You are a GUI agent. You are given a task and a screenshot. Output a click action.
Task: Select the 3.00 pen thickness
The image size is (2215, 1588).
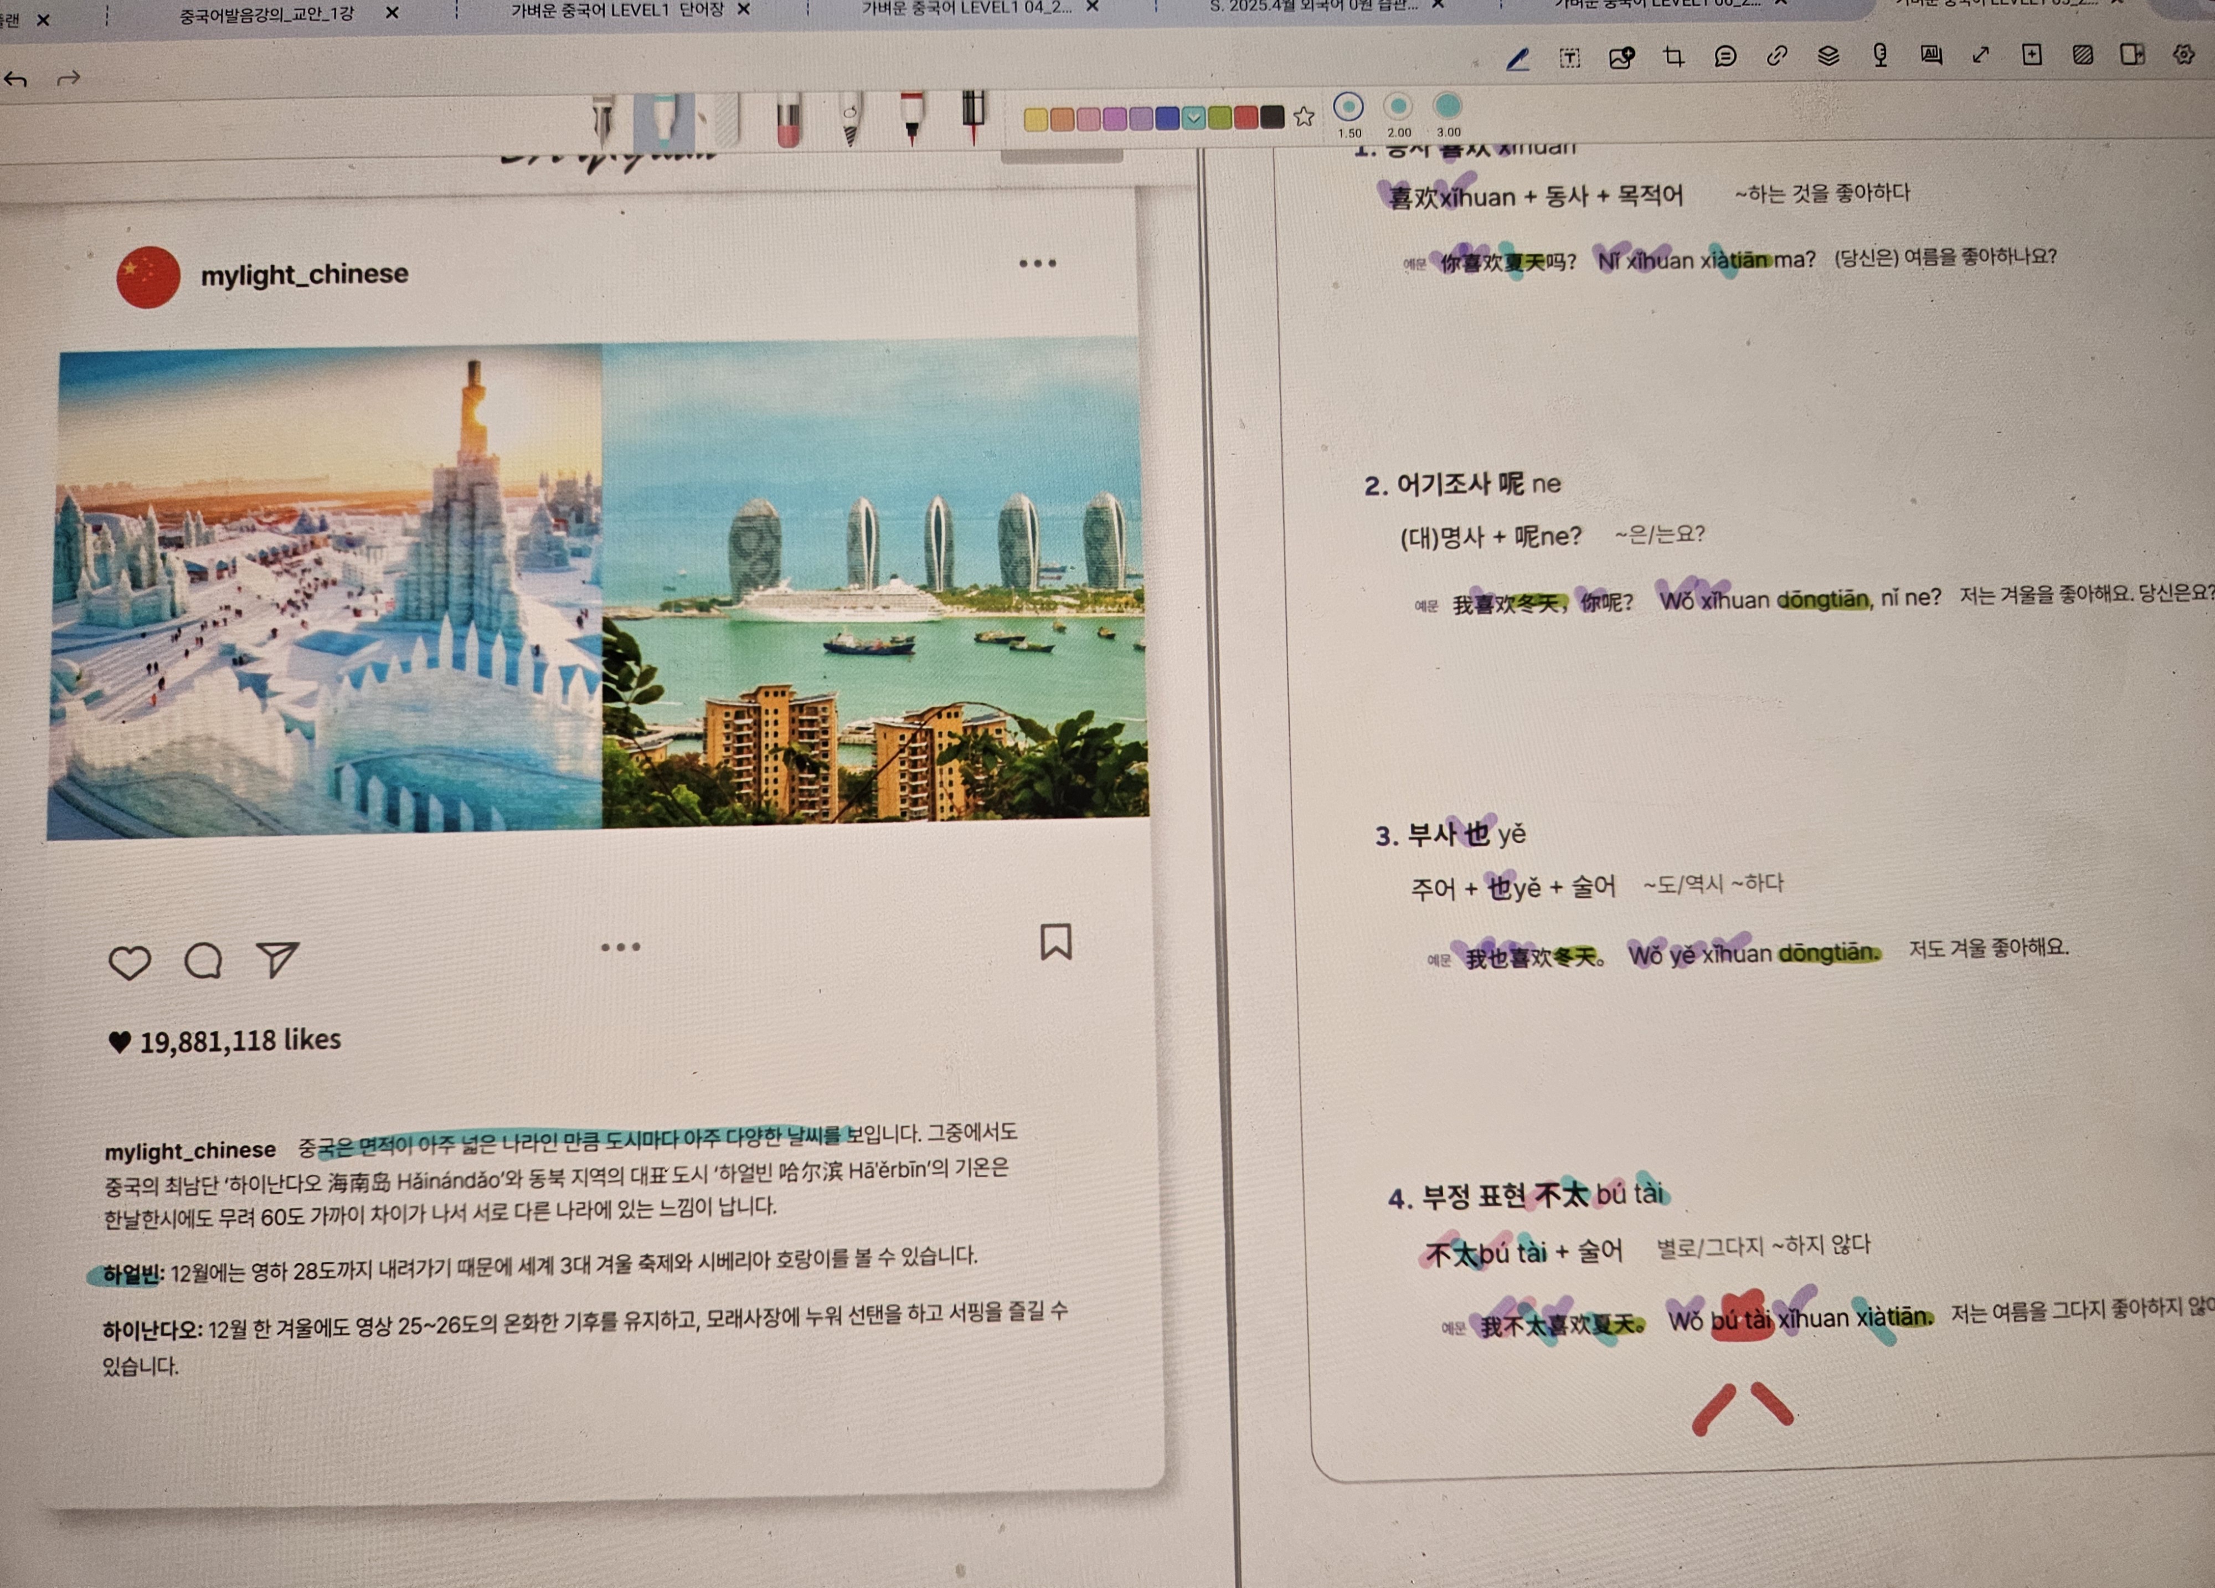click(1448, 105)
